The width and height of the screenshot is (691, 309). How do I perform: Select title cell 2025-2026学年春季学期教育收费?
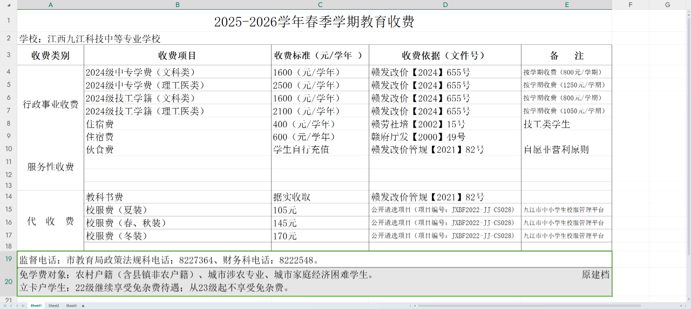point(314,22)
